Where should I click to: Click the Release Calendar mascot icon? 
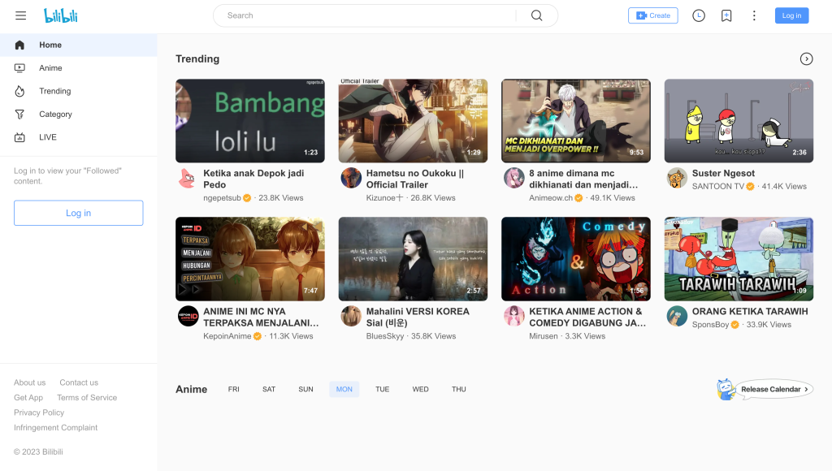pyautogui.click(x=727, y=389)
